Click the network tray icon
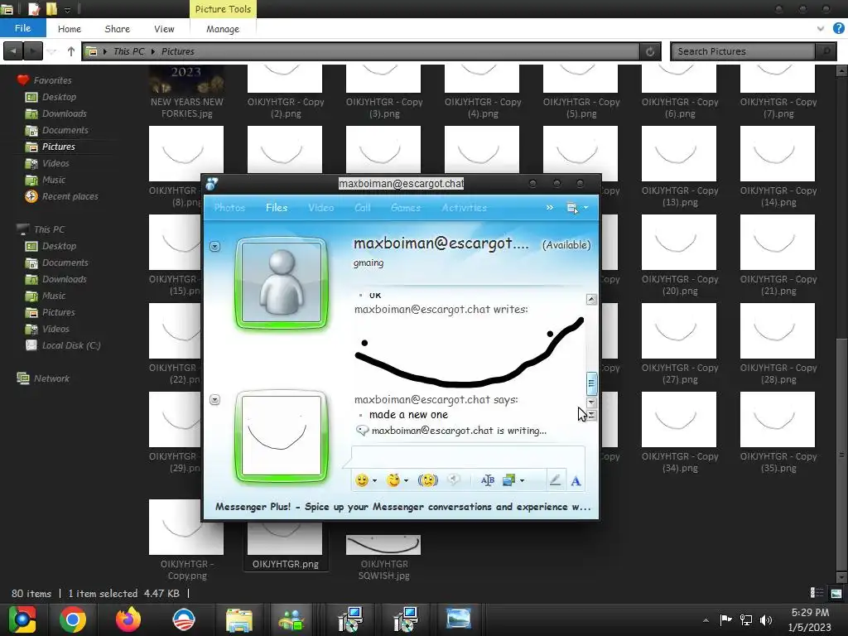This screenshot has width=848, height=636. click(746, 620)
